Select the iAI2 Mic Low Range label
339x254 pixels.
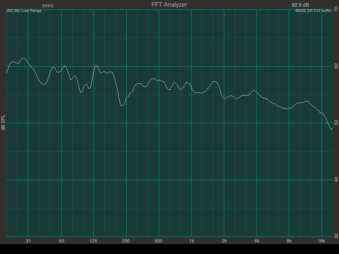24,11
